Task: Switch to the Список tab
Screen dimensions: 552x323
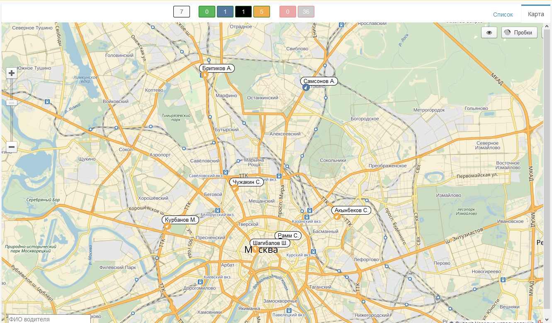Action: point(503,14)
